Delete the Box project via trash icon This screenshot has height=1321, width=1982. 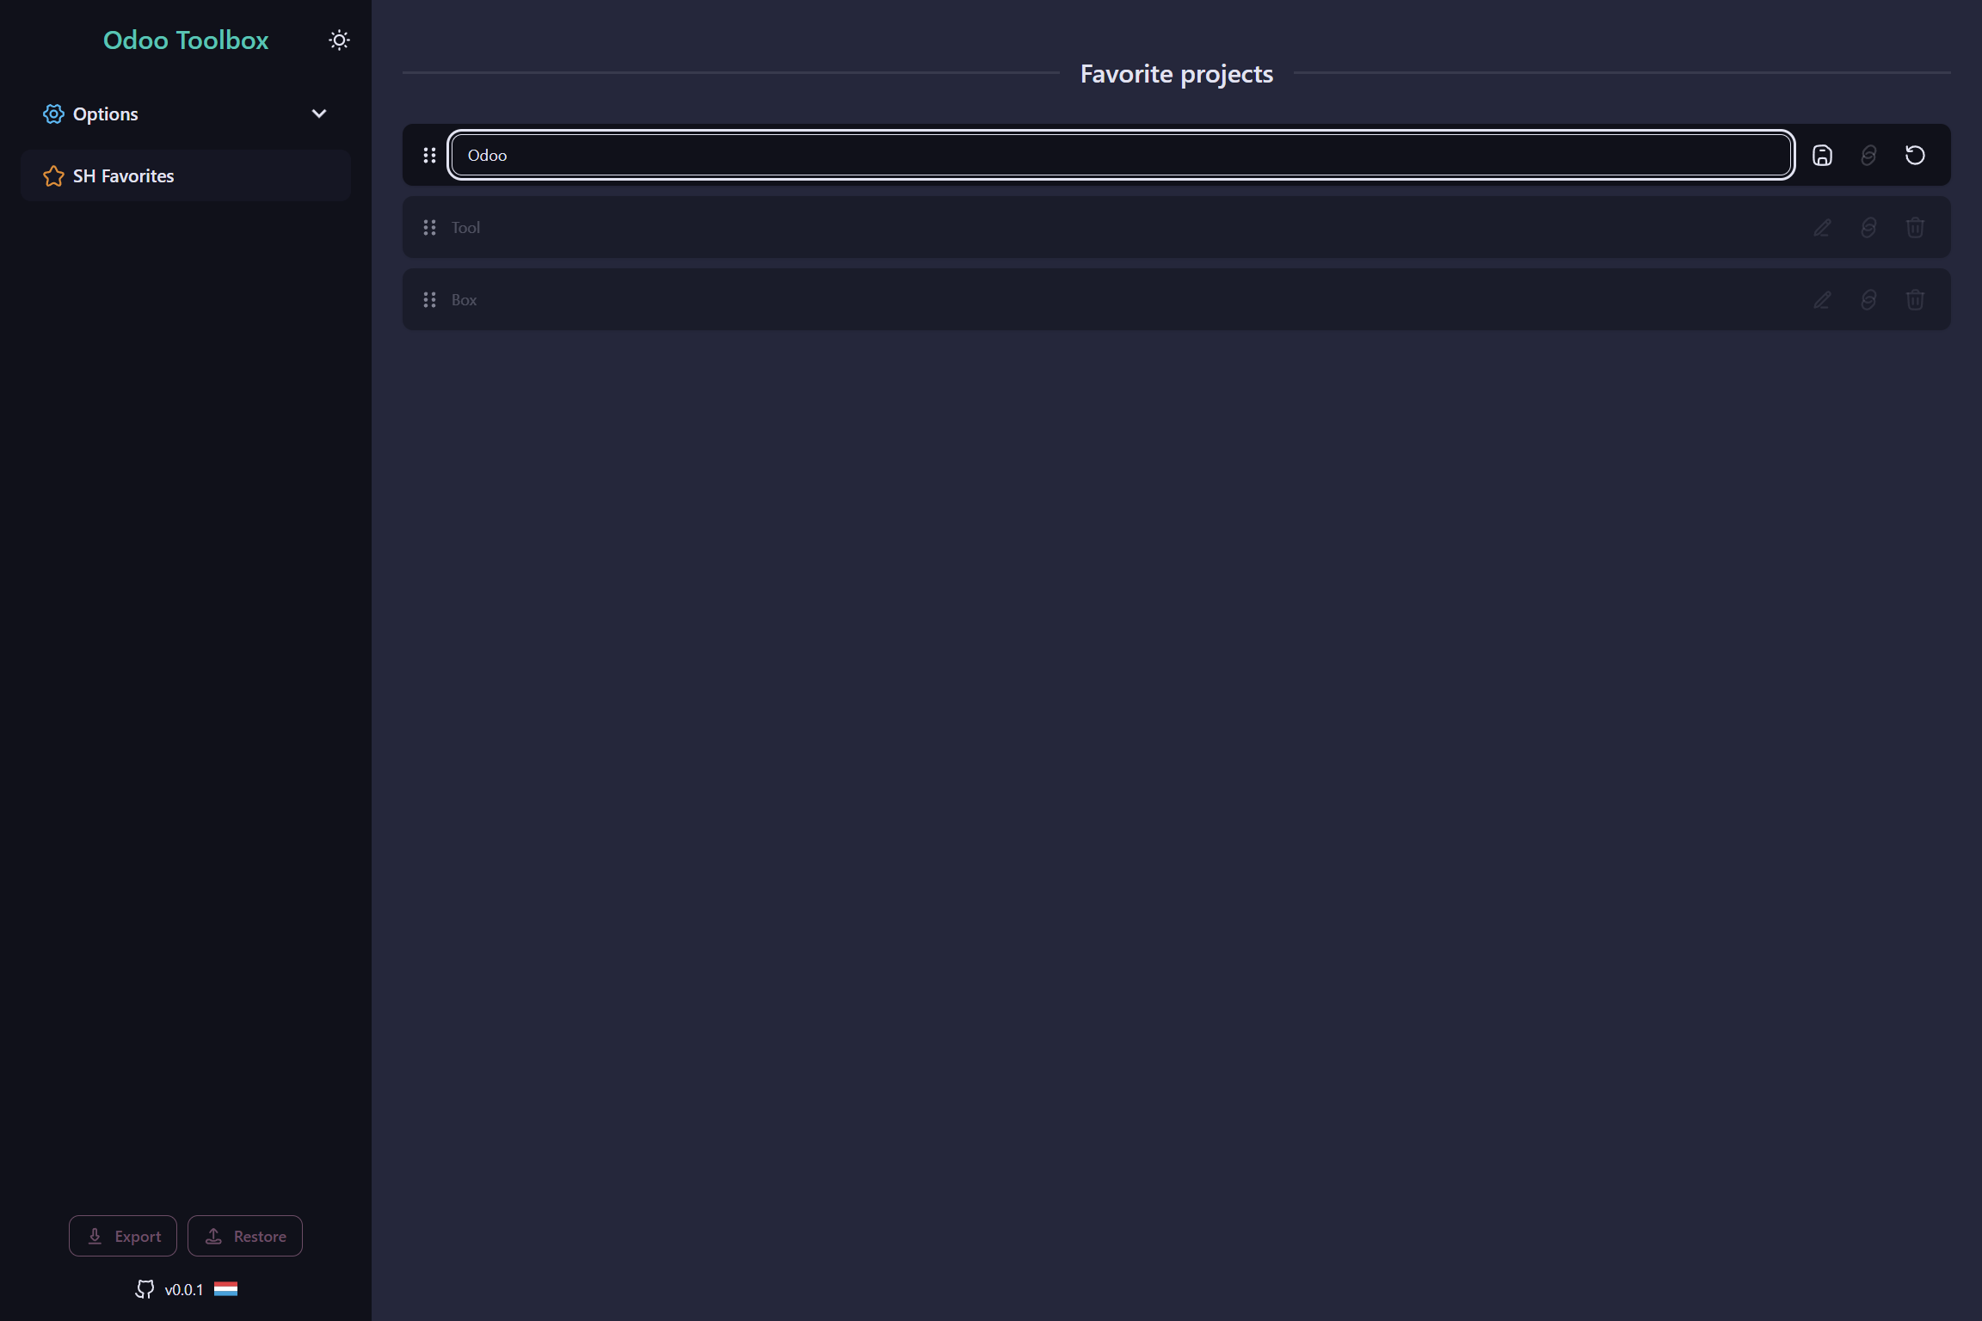pos(1915,299)
